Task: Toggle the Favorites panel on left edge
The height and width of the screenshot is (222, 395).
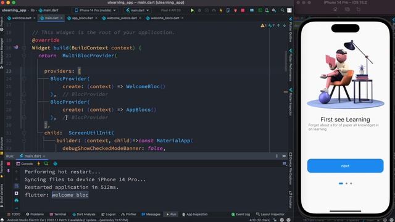Action: coord(2,169)
